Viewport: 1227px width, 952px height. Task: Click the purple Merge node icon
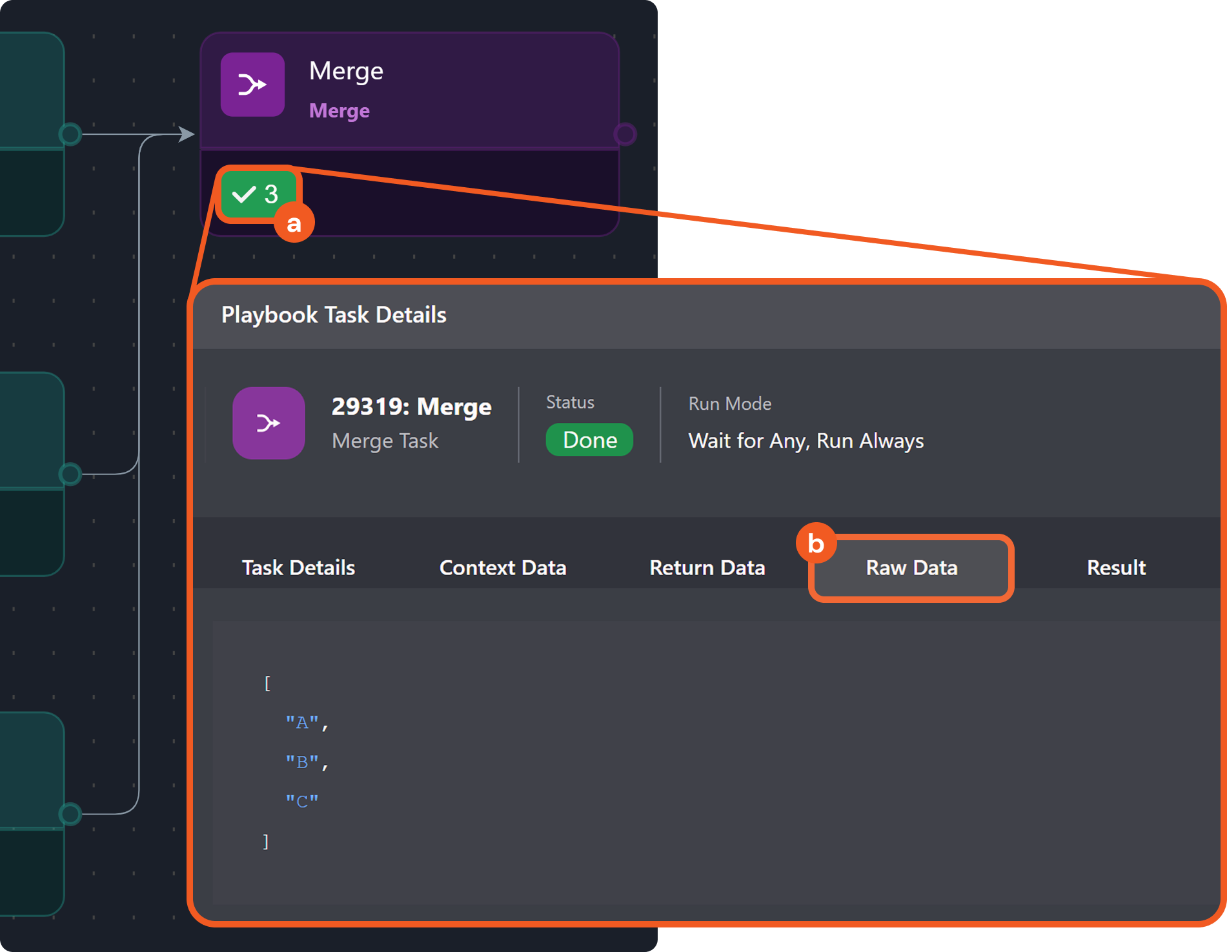tap(252, 85)
